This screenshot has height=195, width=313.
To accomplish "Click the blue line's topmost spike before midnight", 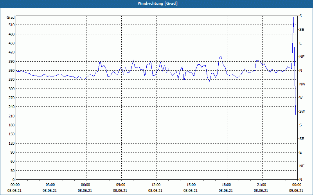I will point(294,18).
